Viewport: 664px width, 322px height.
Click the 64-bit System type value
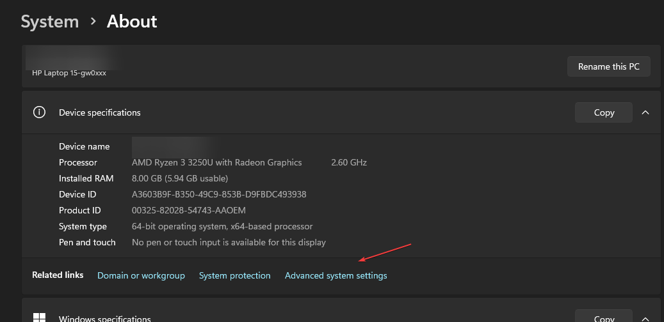pos(222,226)
